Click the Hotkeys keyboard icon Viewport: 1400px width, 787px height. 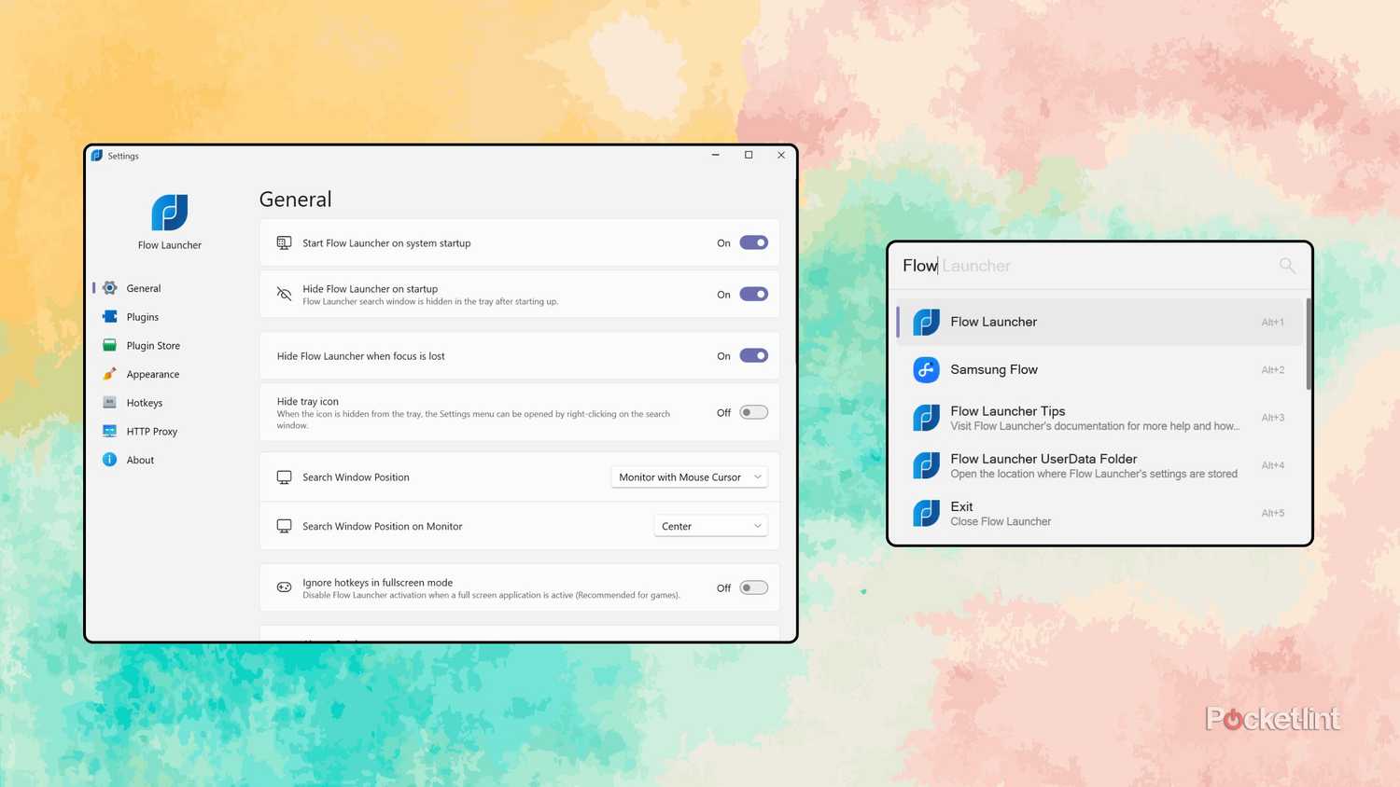coord(110,403)
